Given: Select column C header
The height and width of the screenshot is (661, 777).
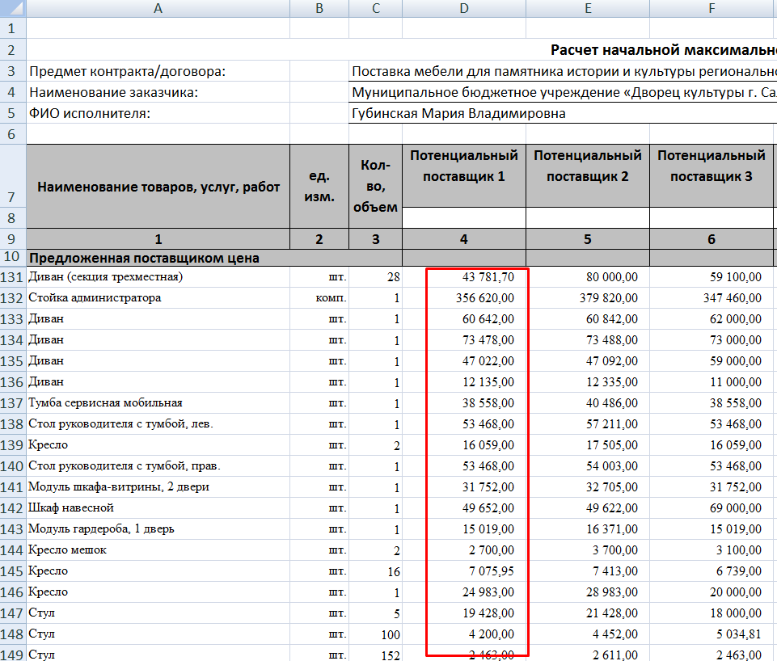Looking at the screenshot, I should click(x=376, y=8).
